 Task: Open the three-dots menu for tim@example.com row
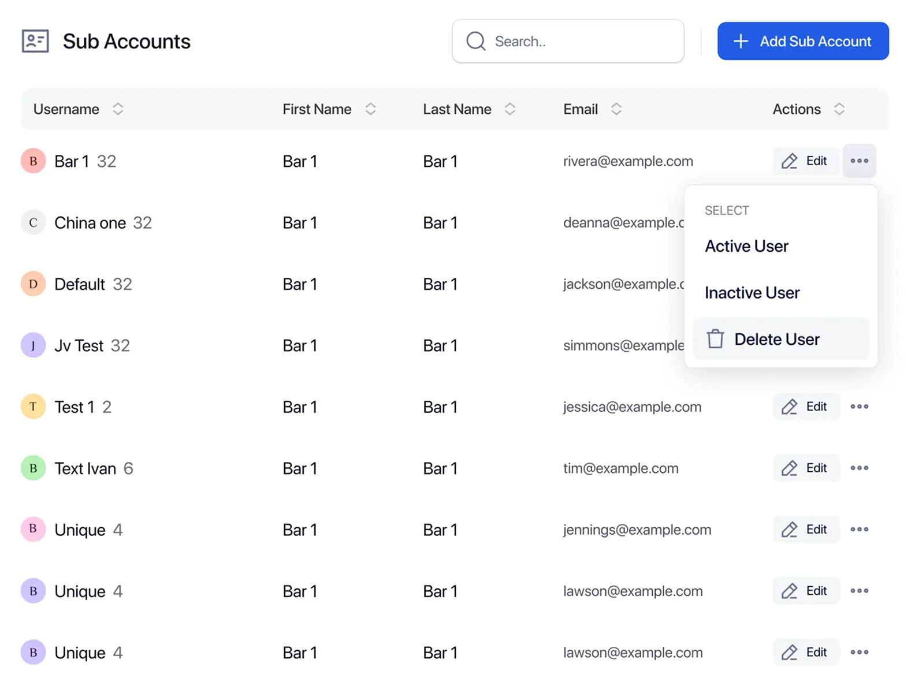pyautogui.click(x=859, y=468)
